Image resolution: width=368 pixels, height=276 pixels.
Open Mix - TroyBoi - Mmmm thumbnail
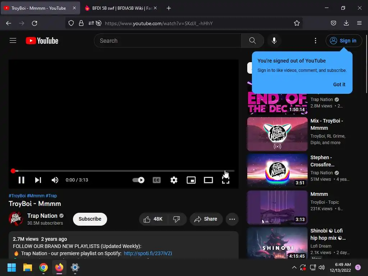click(x=277, y=134)
